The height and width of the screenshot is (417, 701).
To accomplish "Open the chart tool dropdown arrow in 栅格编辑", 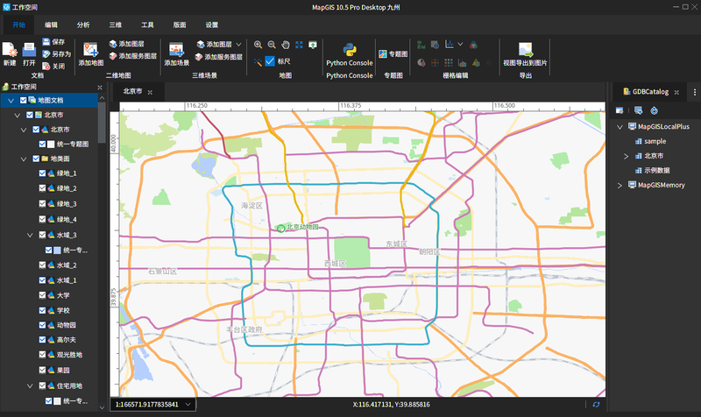I will [460, 45].
